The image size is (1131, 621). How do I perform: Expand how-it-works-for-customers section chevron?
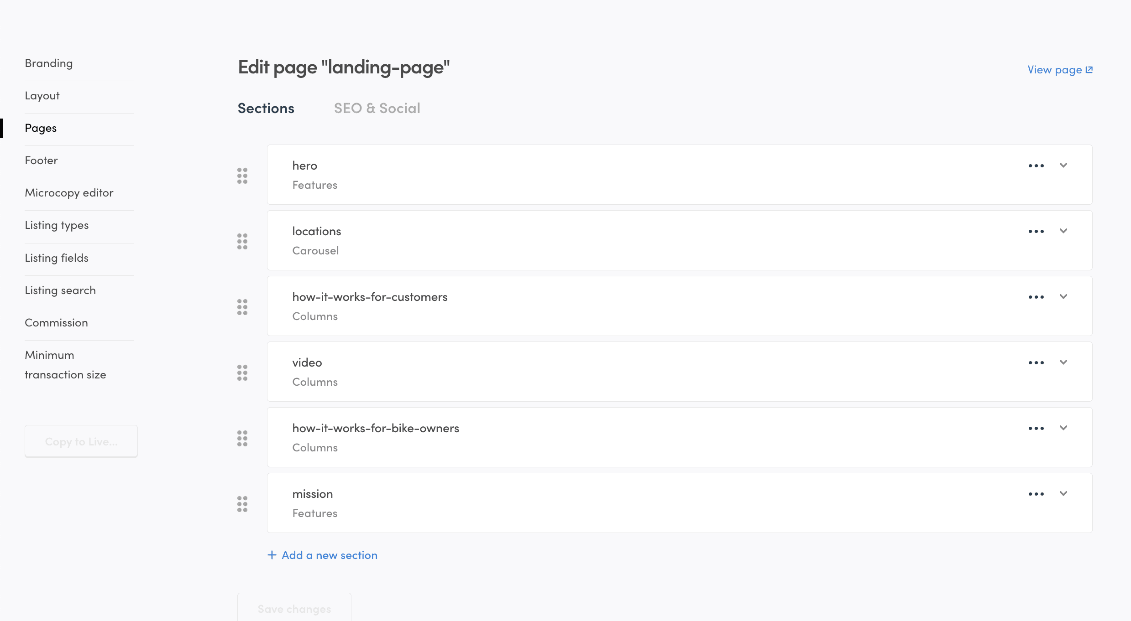click(1063, 296)
